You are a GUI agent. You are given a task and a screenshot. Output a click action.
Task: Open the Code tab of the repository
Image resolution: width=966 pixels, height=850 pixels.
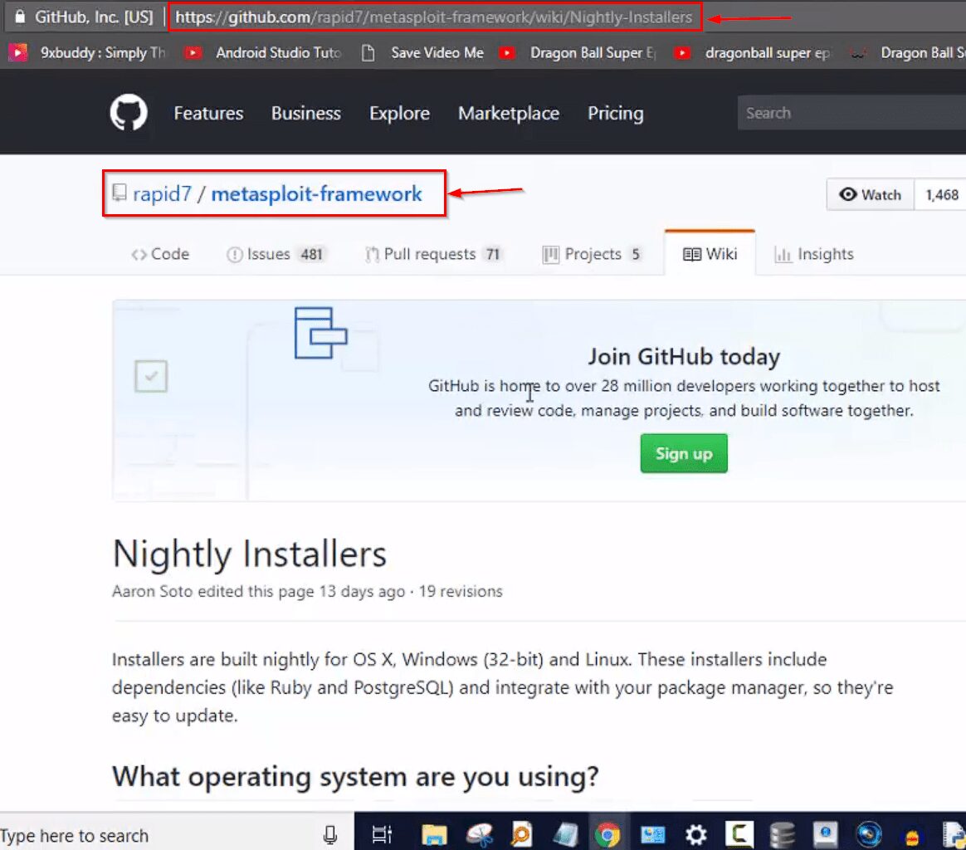coord(159,254)
